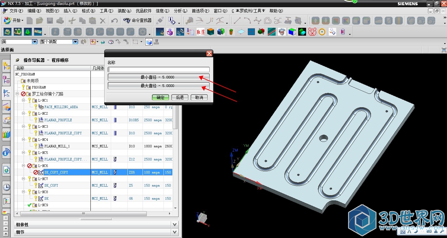Click the red 取消 cancel toolbar icon

201,32
